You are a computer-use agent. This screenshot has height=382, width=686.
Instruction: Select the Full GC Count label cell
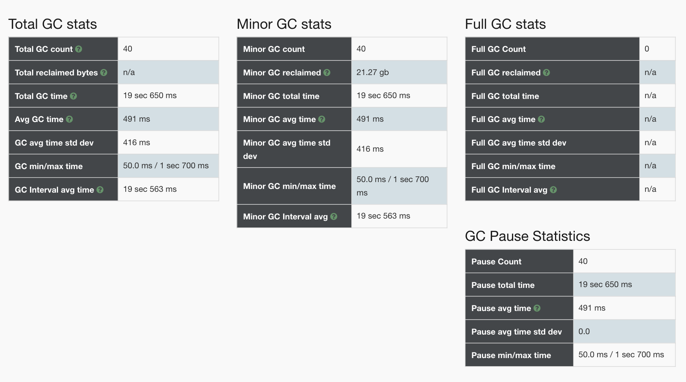coord(499,49)
